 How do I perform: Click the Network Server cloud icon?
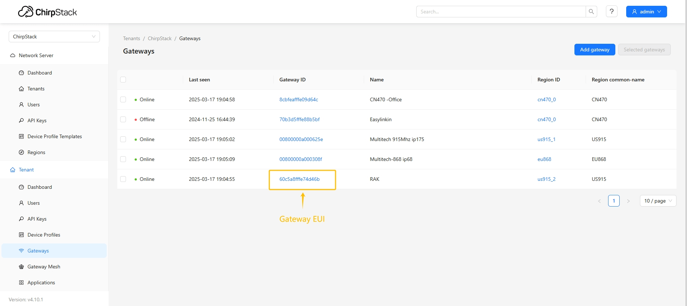(x=13, y=55)
